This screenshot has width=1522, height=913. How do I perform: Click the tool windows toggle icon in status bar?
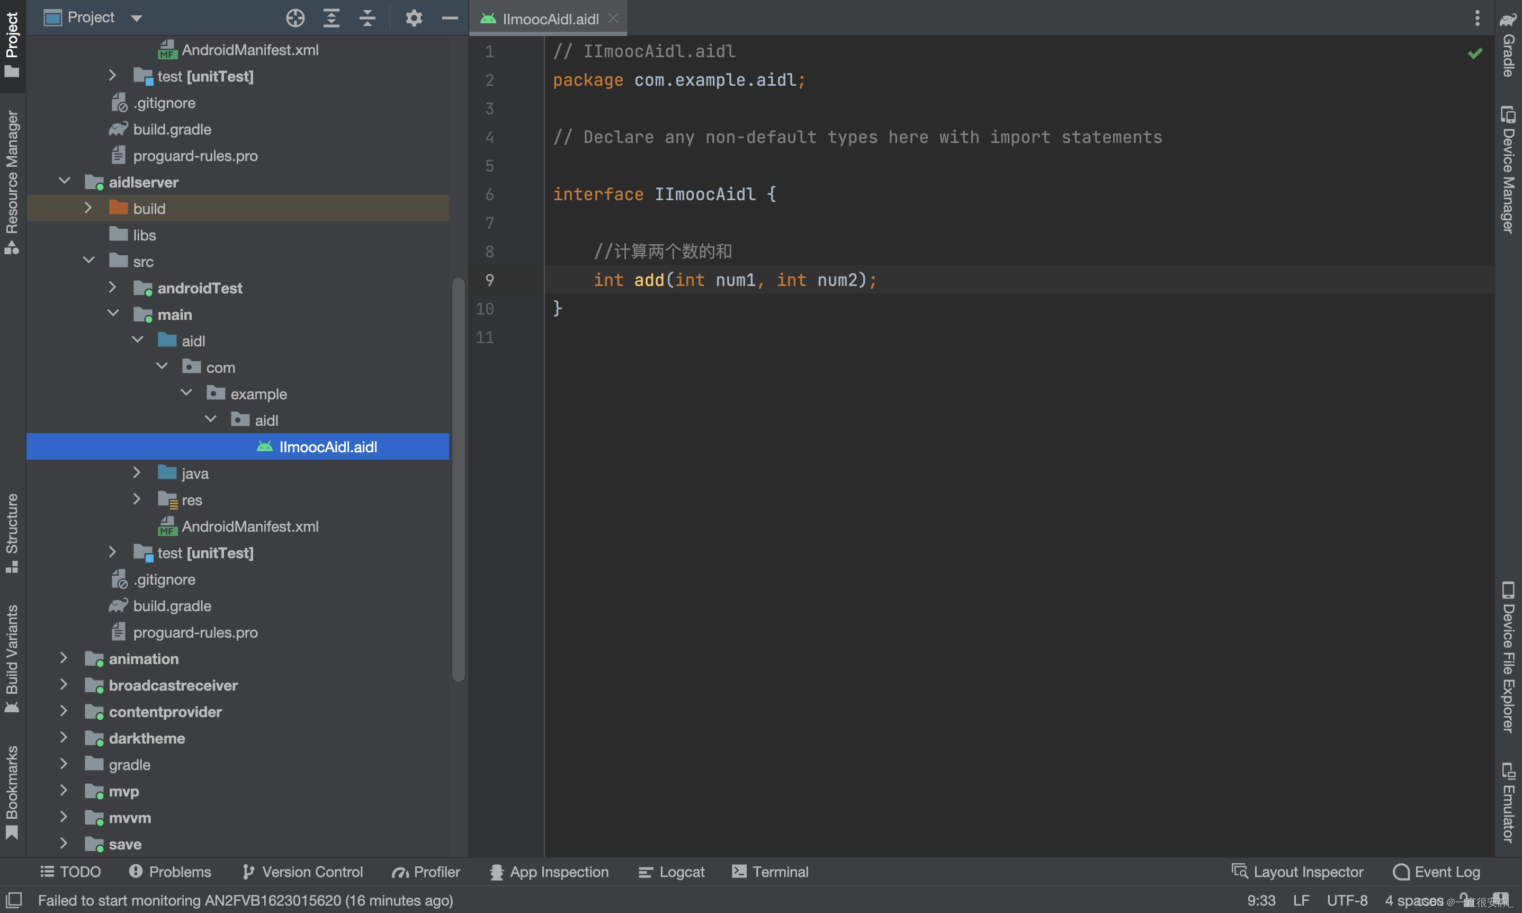point(14,899)
